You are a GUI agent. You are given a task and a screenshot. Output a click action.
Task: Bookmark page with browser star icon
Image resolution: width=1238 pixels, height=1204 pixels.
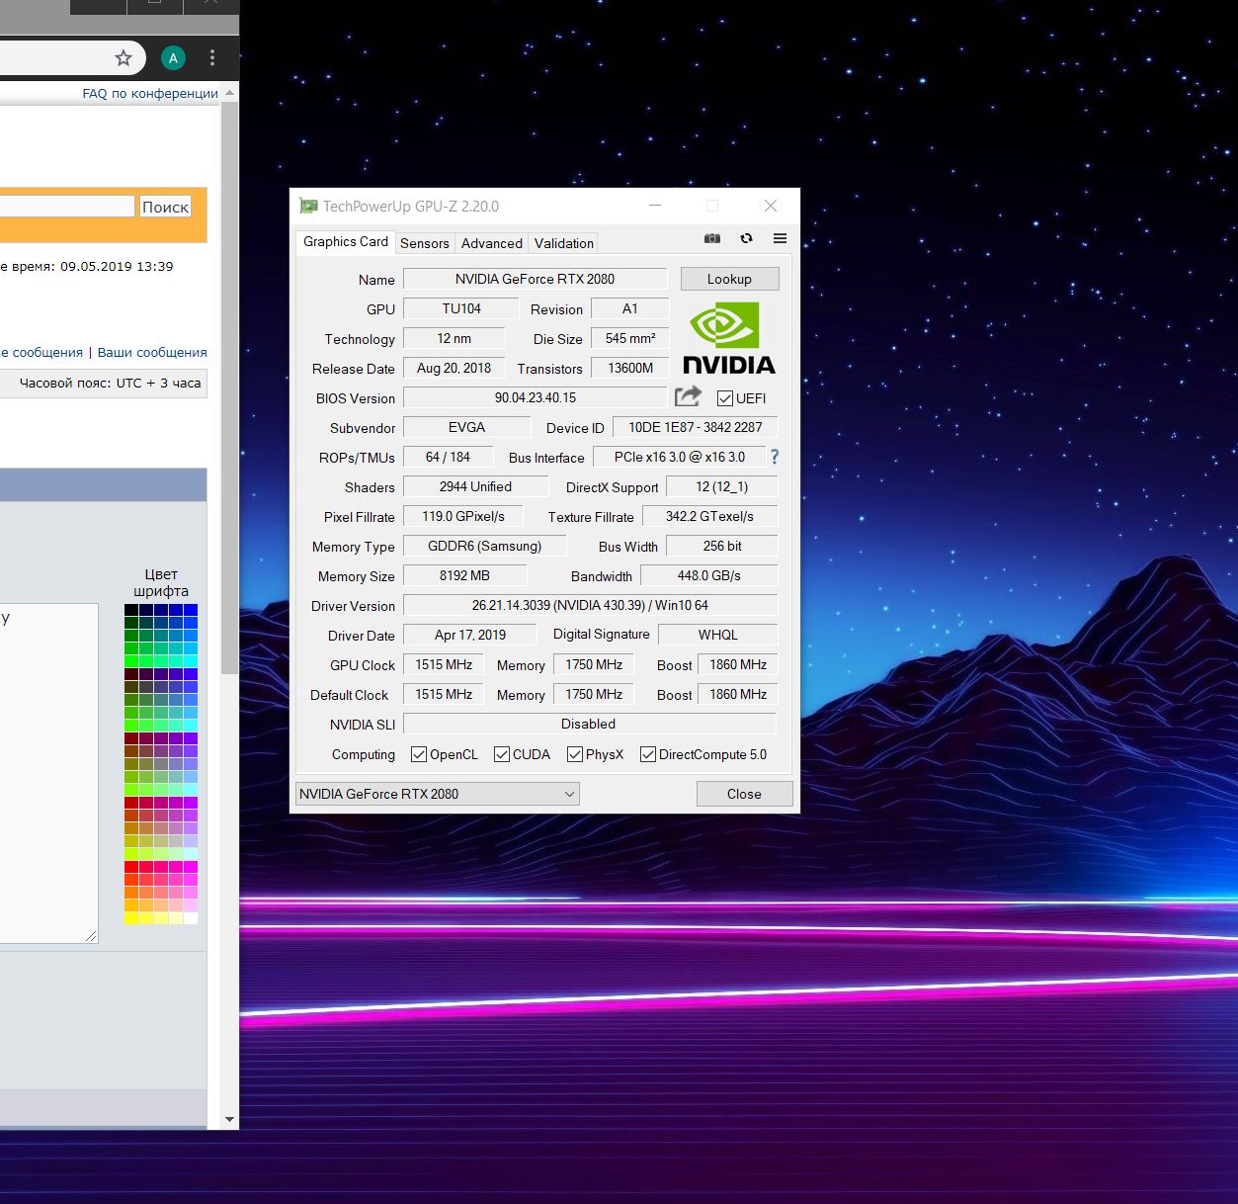124,58
